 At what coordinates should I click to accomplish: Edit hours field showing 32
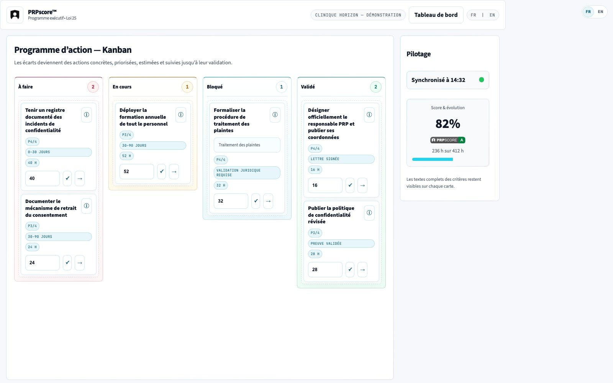231,201
